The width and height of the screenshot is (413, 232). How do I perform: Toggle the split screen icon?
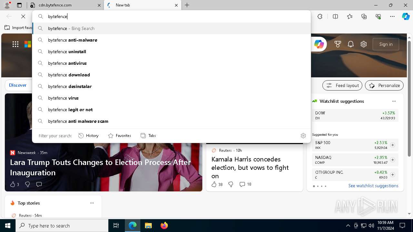coord(335,16)
